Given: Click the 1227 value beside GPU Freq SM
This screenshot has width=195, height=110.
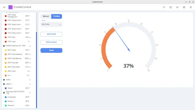Looking at the screenshot, I should 27,63.
